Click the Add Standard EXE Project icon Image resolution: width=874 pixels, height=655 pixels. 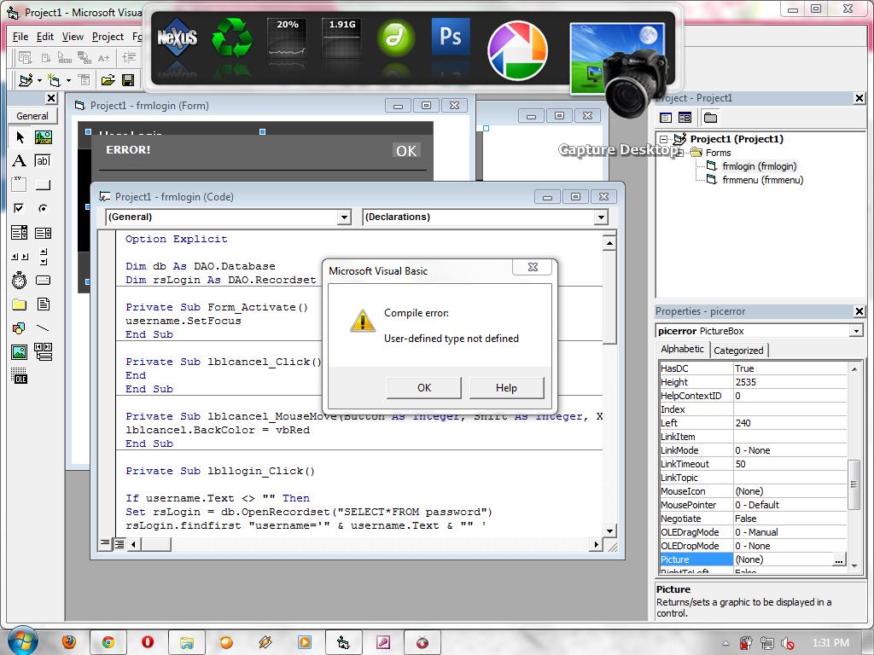tap(25, 80)
